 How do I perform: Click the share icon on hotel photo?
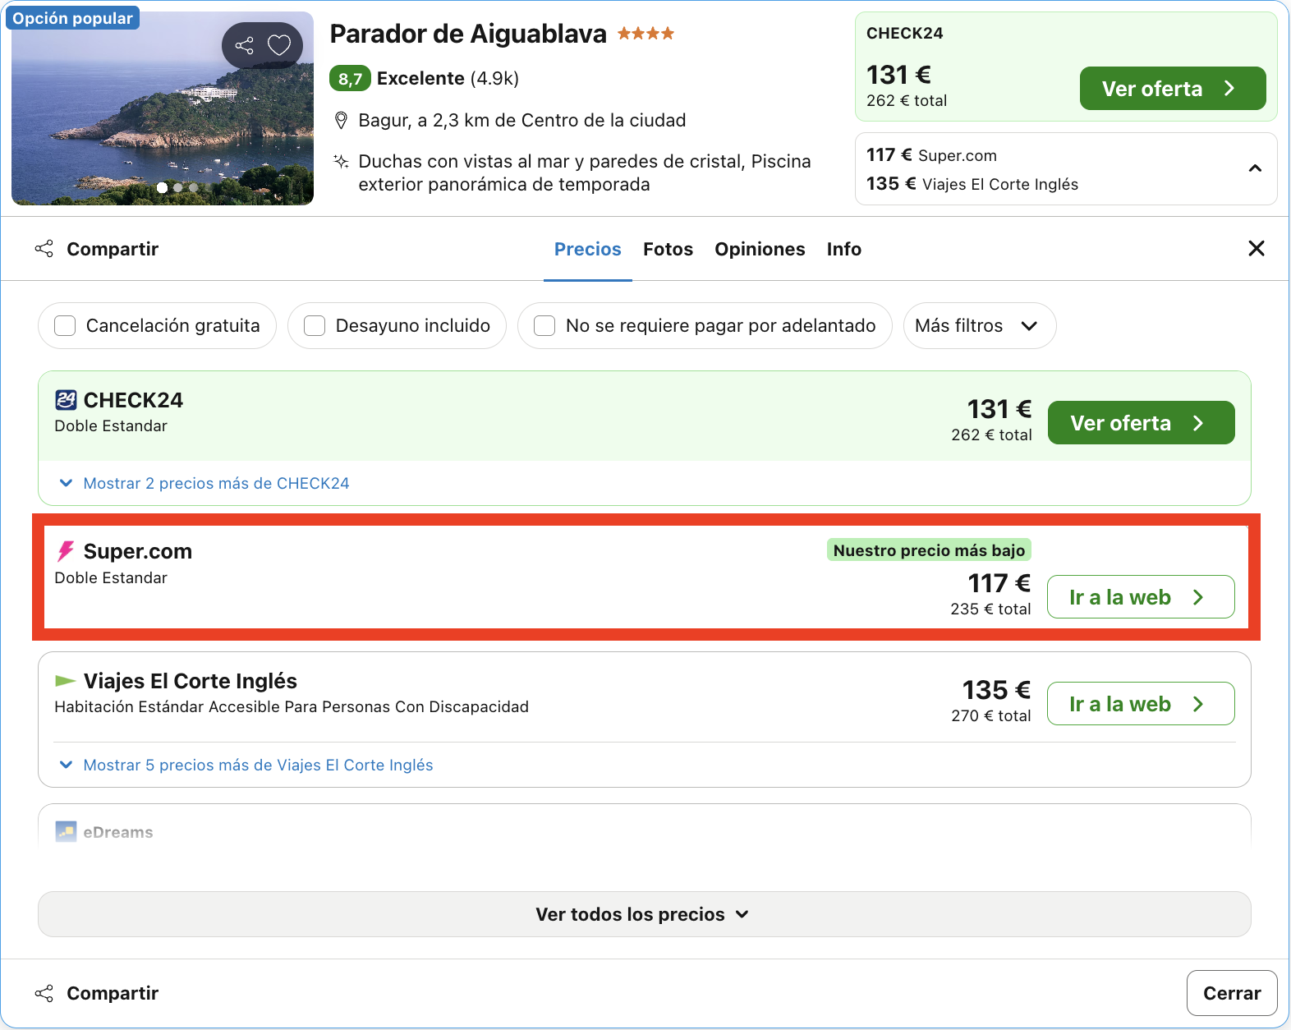(x=244, y=45)
